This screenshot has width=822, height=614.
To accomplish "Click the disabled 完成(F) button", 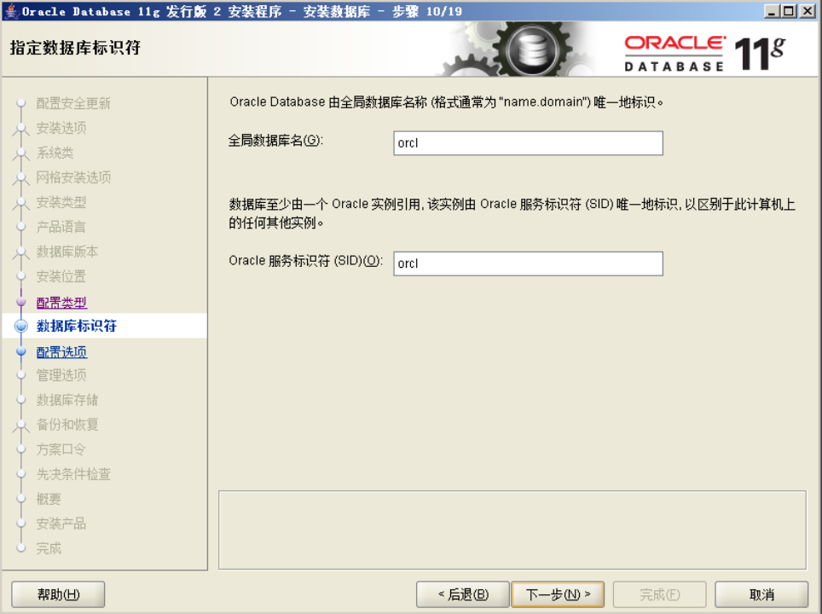I will (x=659, y=594).
